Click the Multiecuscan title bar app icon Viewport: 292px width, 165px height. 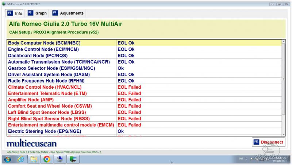point(4,3)
